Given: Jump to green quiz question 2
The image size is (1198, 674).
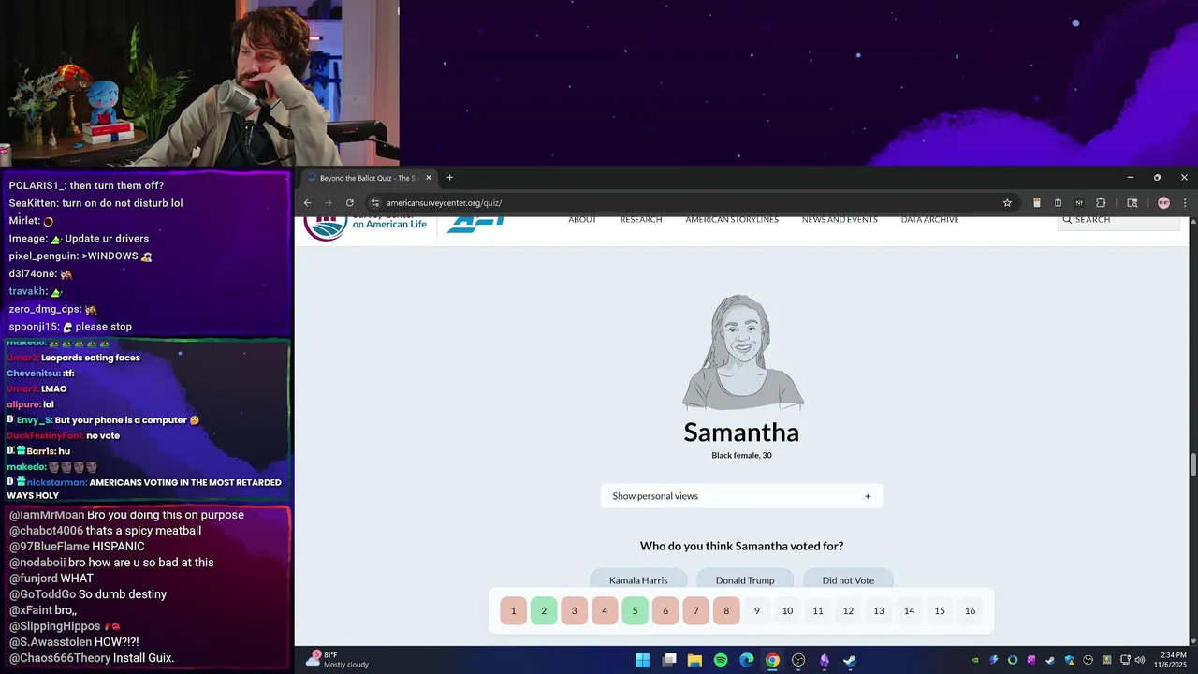Looking at the screenshot, I should point(544,611).
